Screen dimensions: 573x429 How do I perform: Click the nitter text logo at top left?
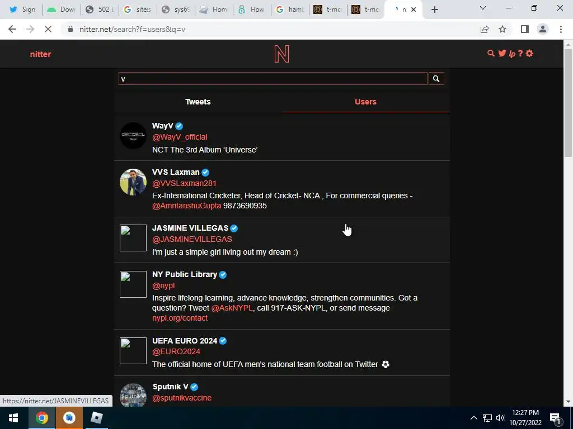click(40, 54)
